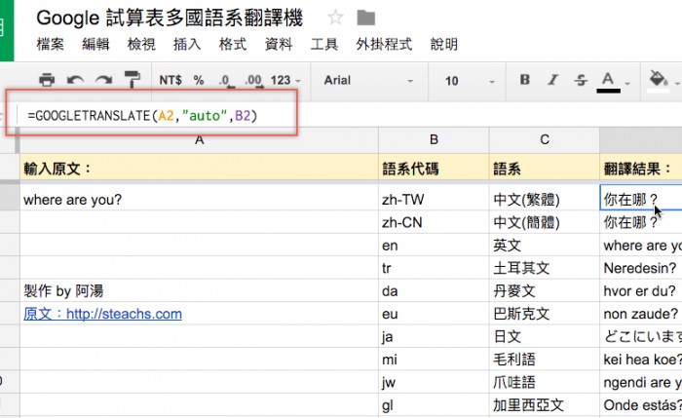Open the Arial font dropdown
682x418 pixels.
tap(370, 81)
